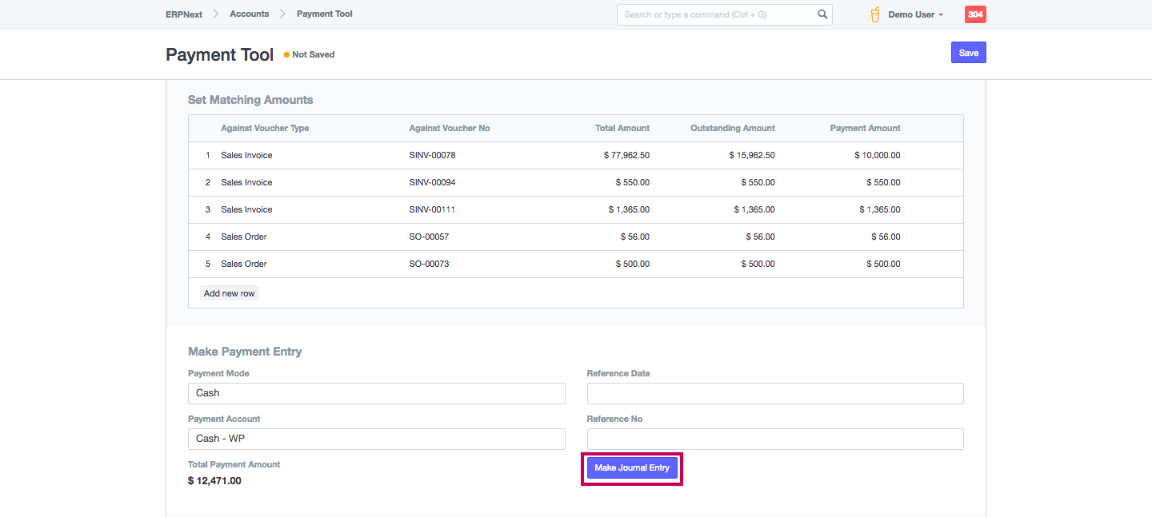The image size is (1152, 517).
Task: Click Add new row button
Action: click(229, 293)
